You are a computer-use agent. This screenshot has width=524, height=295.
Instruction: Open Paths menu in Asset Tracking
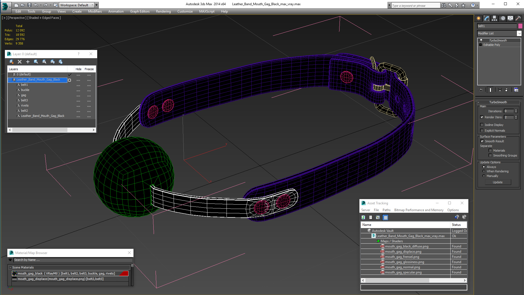click(x=386, y=210)
